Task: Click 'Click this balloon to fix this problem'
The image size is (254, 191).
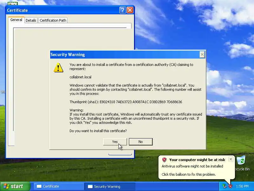Action: pos(189,174)
